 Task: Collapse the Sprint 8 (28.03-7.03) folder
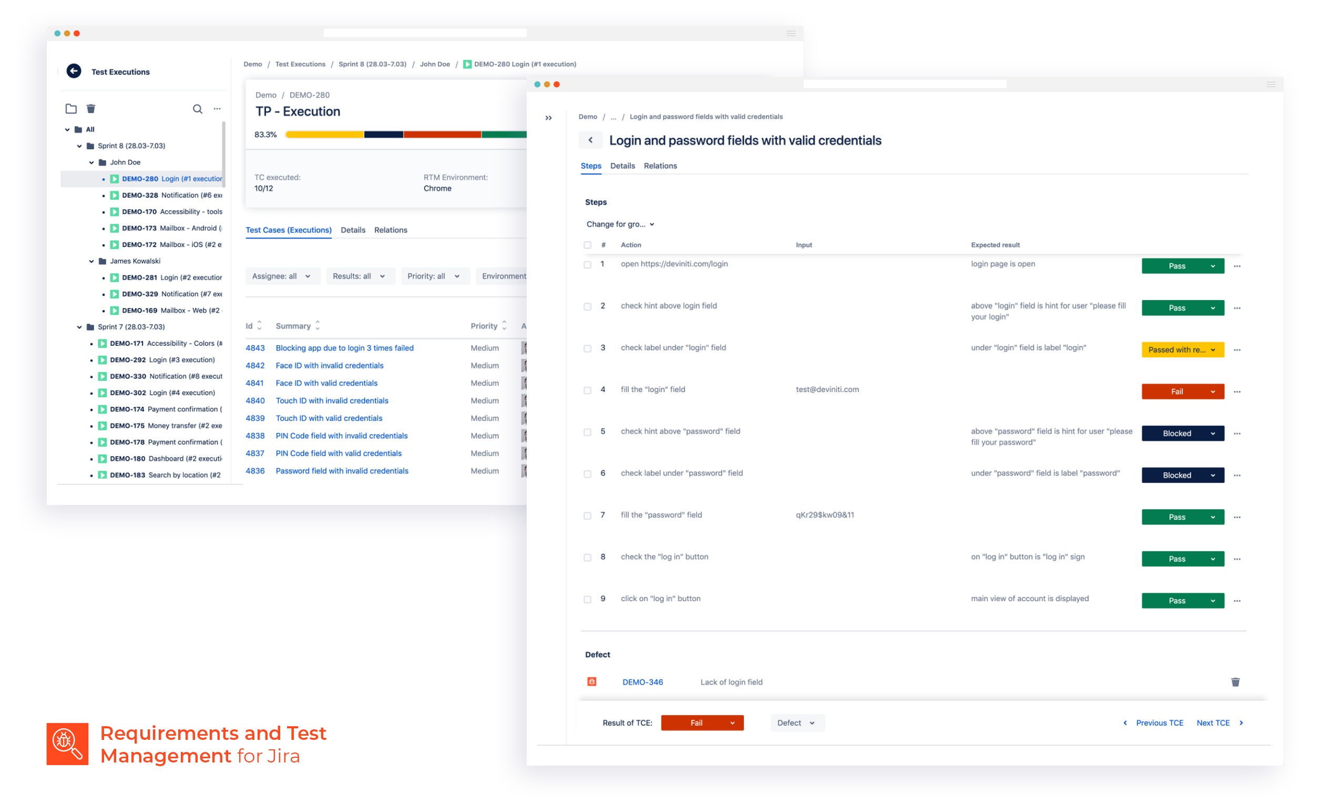coord(79,146)
